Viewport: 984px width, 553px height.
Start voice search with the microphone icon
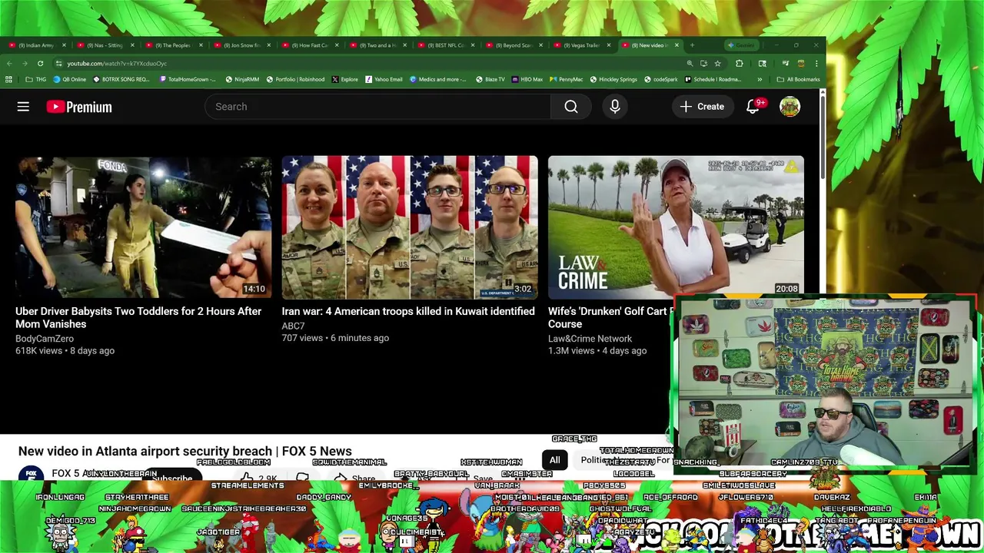click(x=615, y=107)
